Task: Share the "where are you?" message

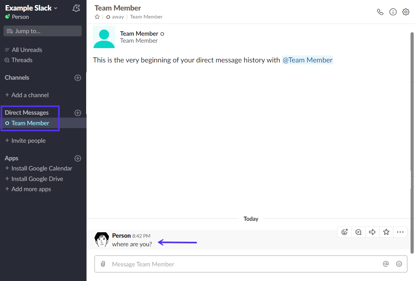Action: pyautogui.click(x=372, y=232)
